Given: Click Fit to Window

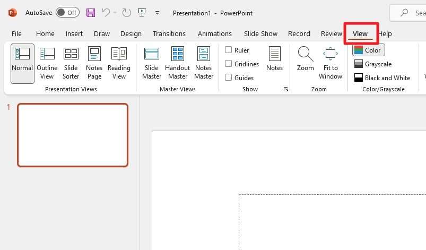Looking at the screenshot, I should click(x=331, y=64).
